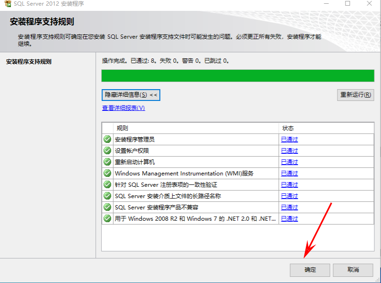This screenshot has width=381, height=283.
Task: Click green check icon for 安装程序产品不兼容 rule
Action: [x=107, y=207]
